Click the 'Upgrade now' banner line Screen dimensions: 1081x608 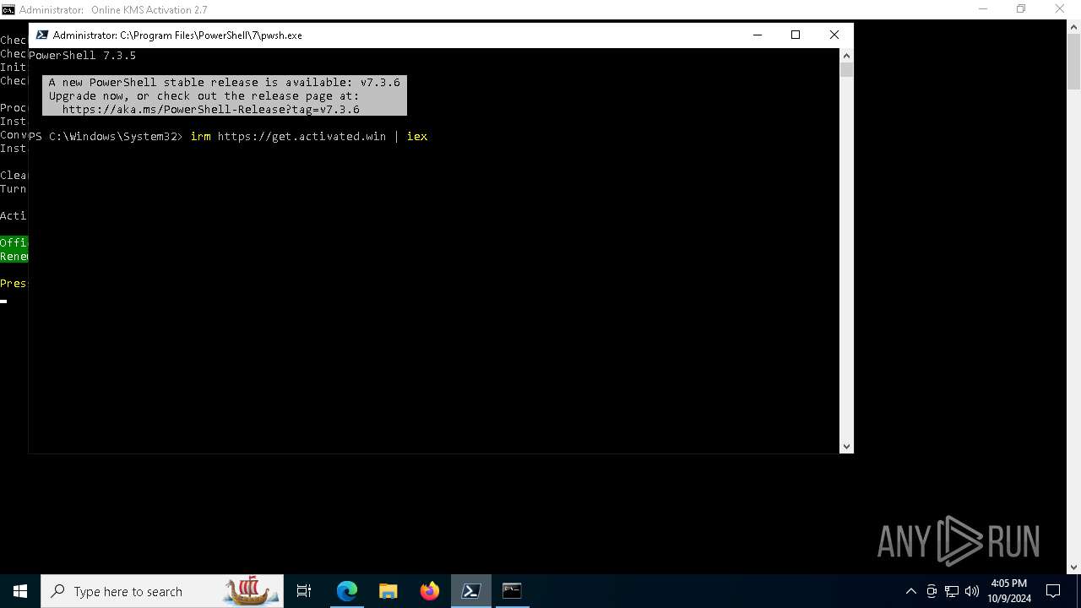[204, 95]
